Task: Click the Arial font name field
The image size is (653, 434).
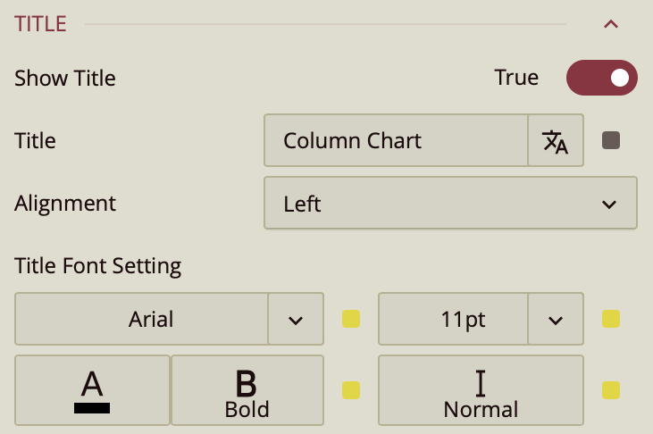Action: click(x=142, y=319)
